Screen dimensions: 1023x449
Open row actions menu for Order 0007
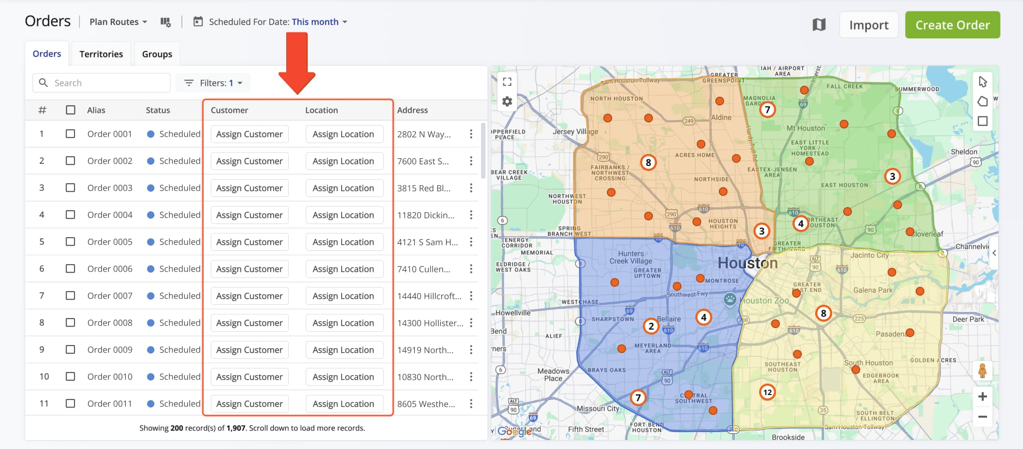[471, 296]
